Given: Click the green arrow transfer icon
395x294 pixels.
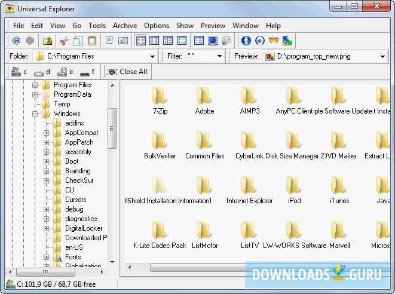Looking at the screenshot, I should (x=287, y=41).
